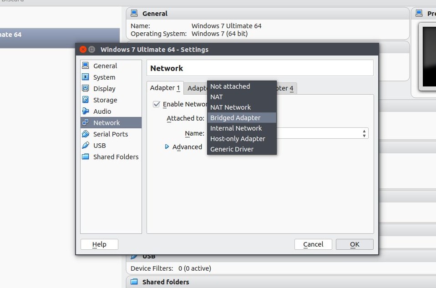Select the System settings icon
The image size is (436, 288).
point(86,77)
